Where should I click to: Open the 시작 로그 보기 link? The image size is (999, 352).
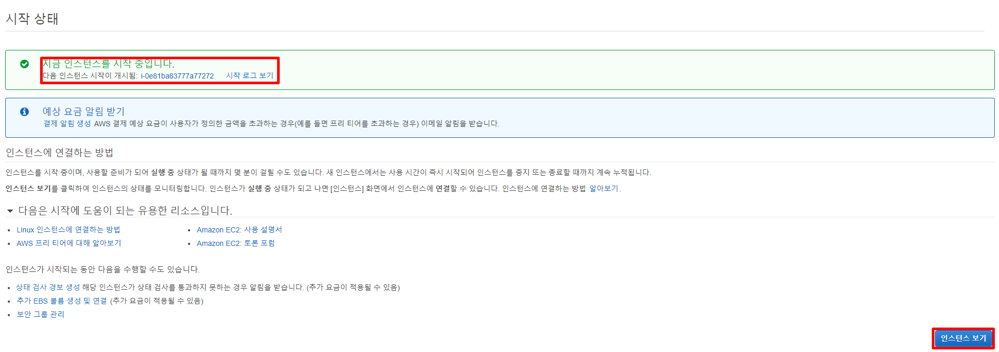[x=249, y=76]
